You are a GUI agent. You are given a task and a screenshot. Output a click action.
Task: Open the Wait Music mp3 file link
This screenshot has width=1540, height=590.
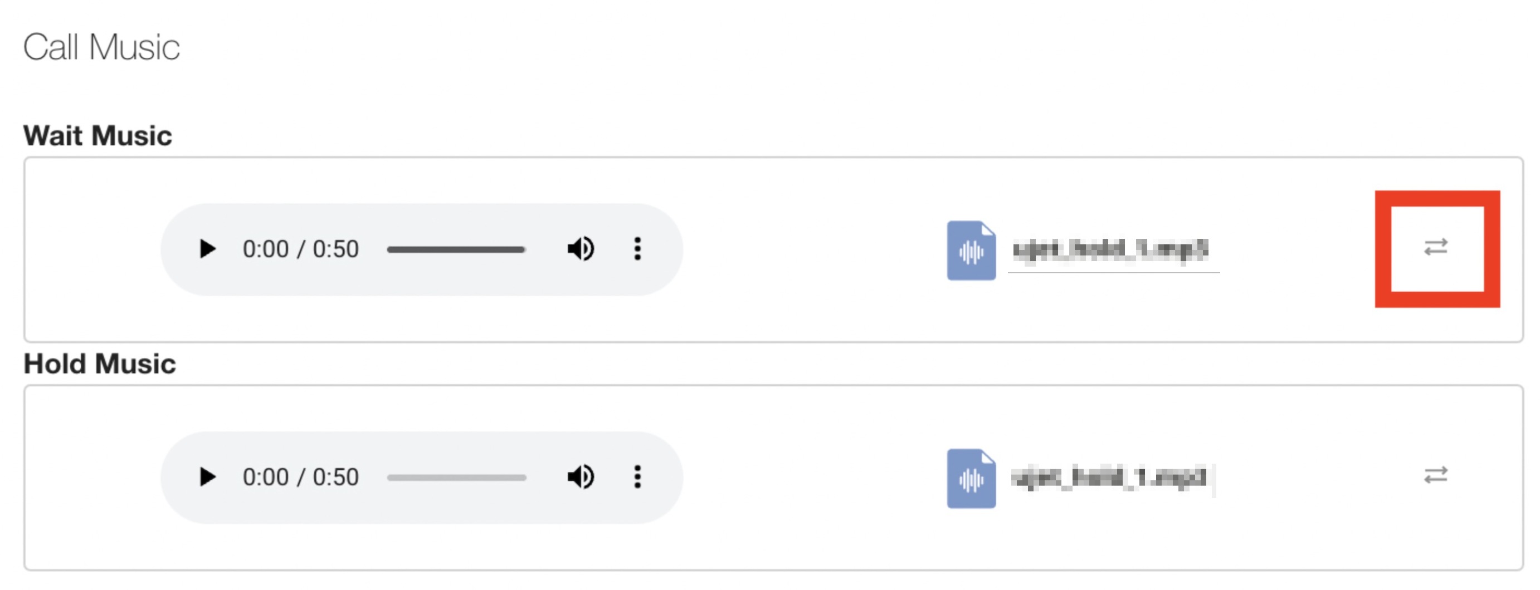pos(1111,249)
